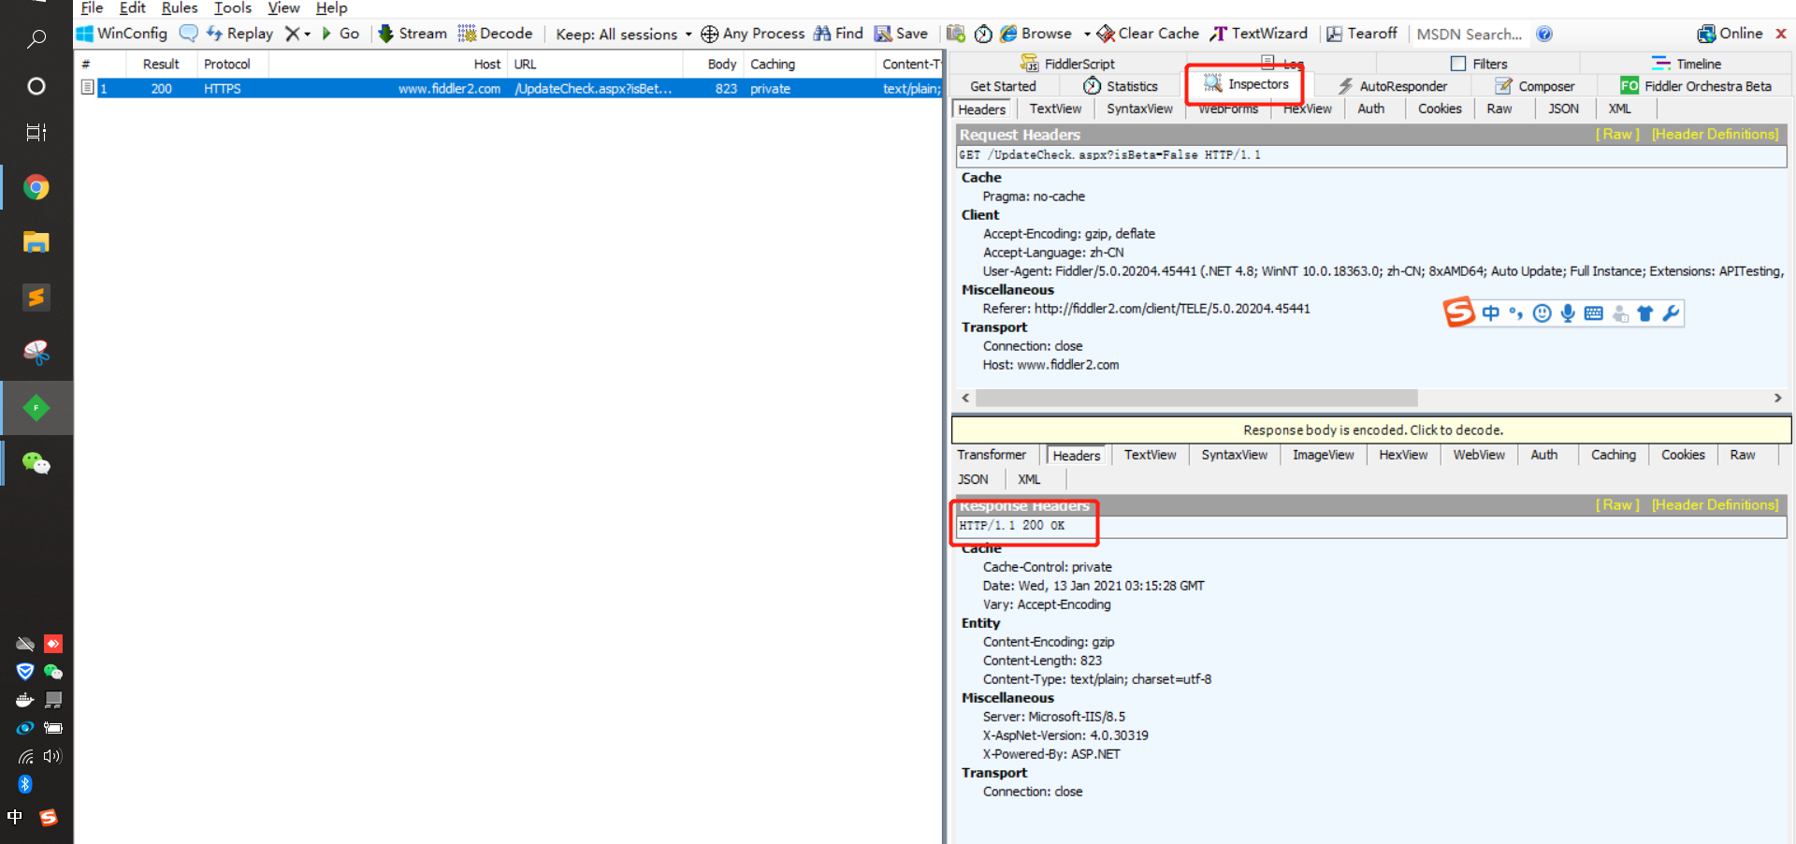This screenshot has width=1796, height=844.
Task: Open the Keep: All sessions dropdown
Action: (624, 34)
